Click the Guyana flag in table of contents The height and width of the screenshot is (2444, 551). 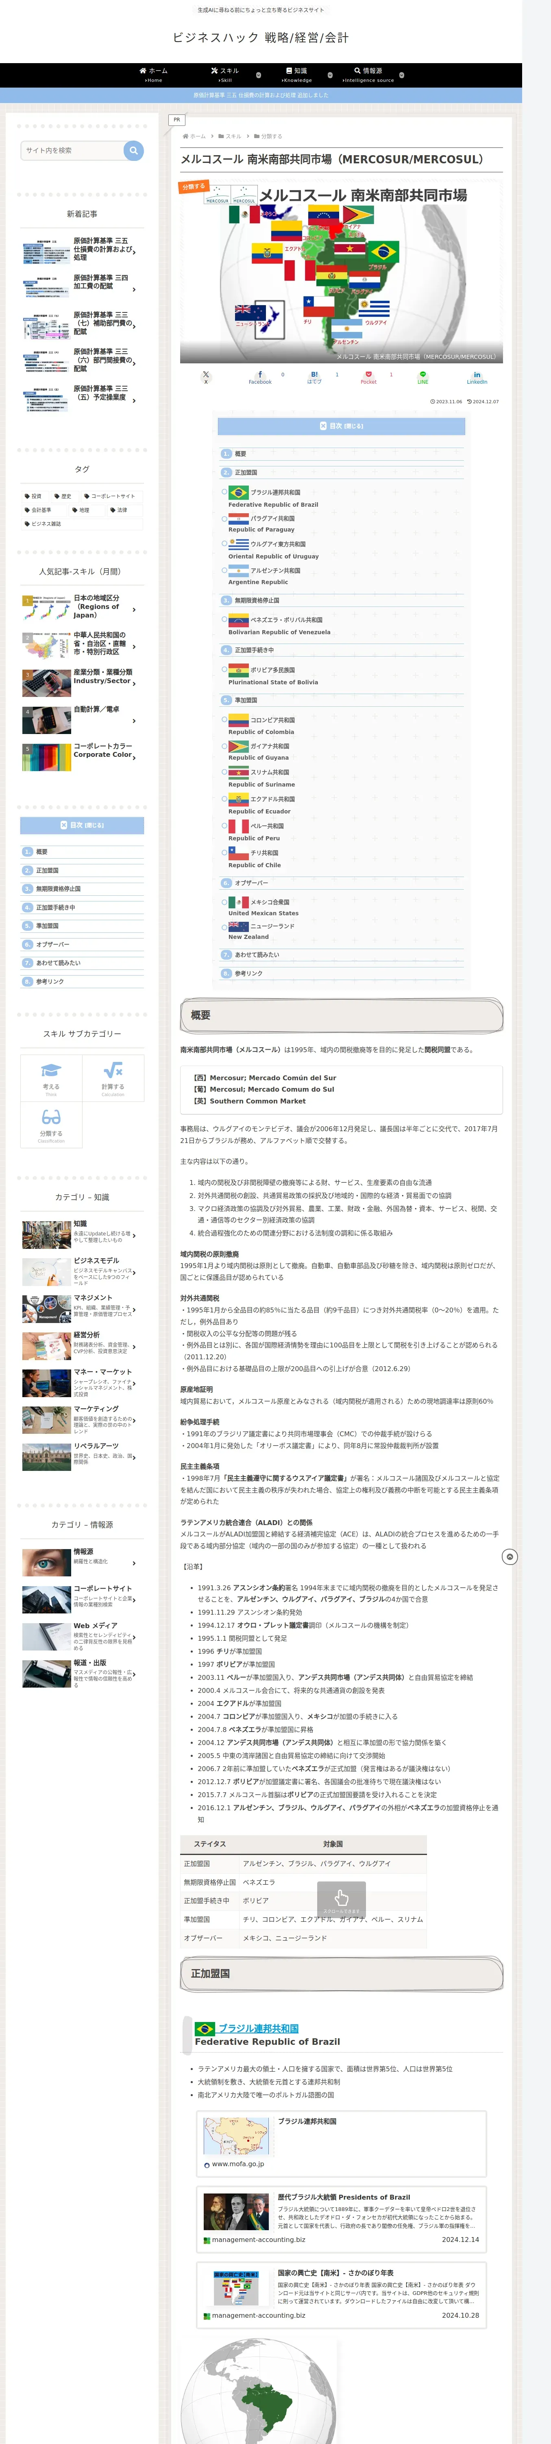(x=239, y=746)
